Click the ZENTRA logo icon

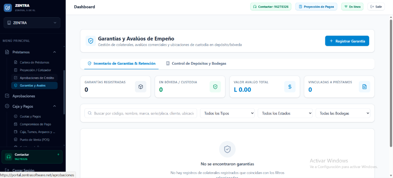(x=8, y=8)
